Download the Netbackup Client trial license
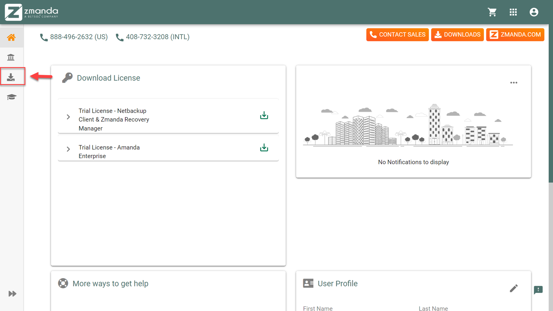Image resolution: width=553 pixels, height=311 pixels. (x=264, y=115)
